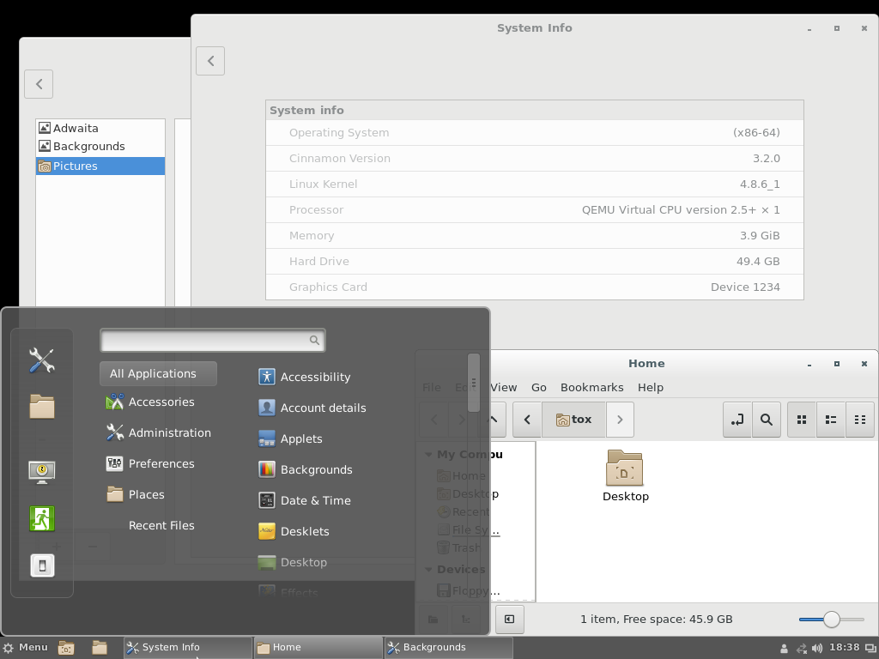Click the Lock Screen icon in menu sidebar
879x659 pixels.
click(41, 472)
